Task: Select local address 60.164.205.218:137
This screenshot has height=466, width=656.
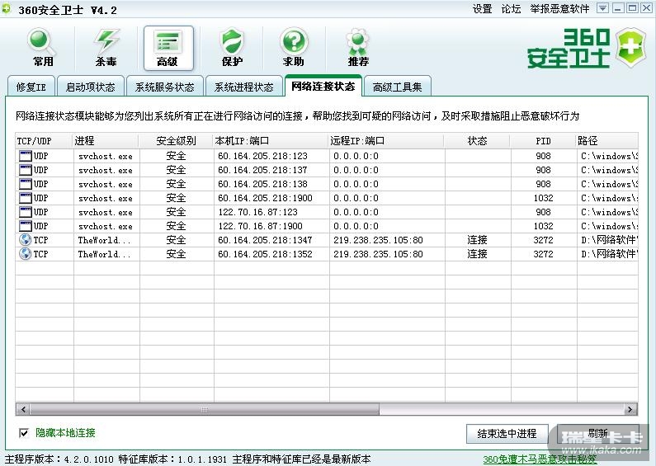Action: [262, 170]
